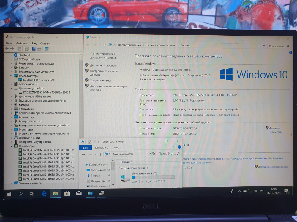297x222 pixels.
Task: Click the РУС language indicator
Action: coord(262,191)
